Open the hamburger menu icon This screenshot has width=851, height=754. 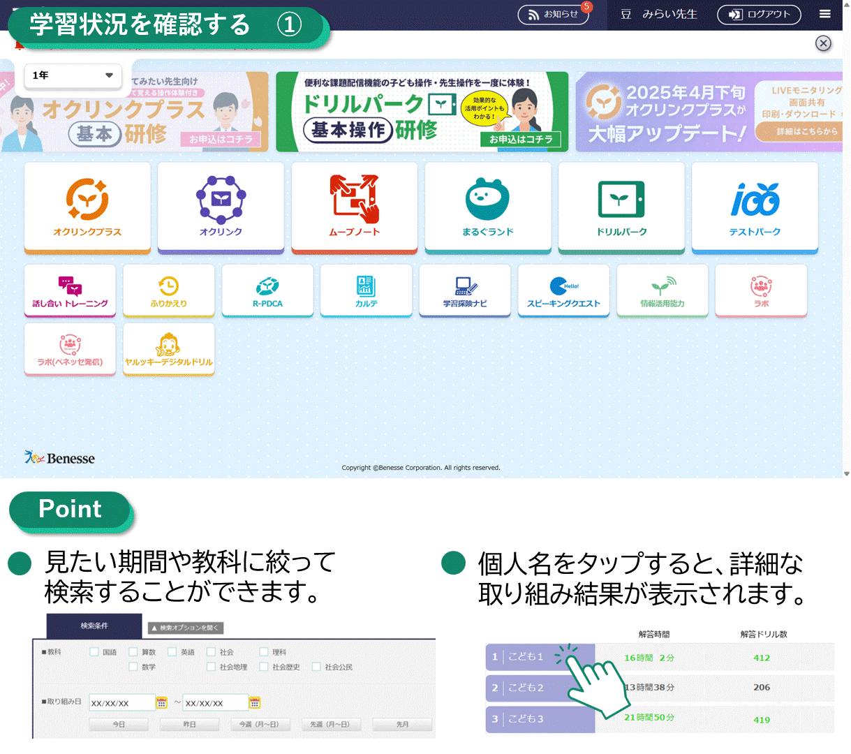825,14
